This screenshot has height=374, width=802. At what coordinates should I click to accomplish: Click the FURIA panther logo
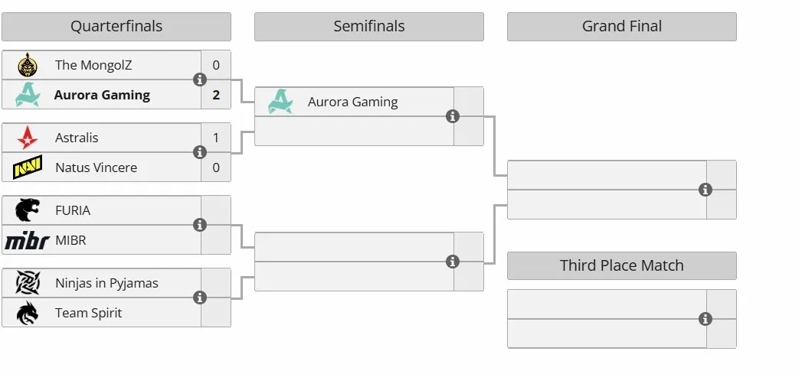[x=27, y=210]
